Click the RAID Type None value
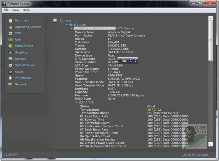219x161 pixels. click(111, 99)
